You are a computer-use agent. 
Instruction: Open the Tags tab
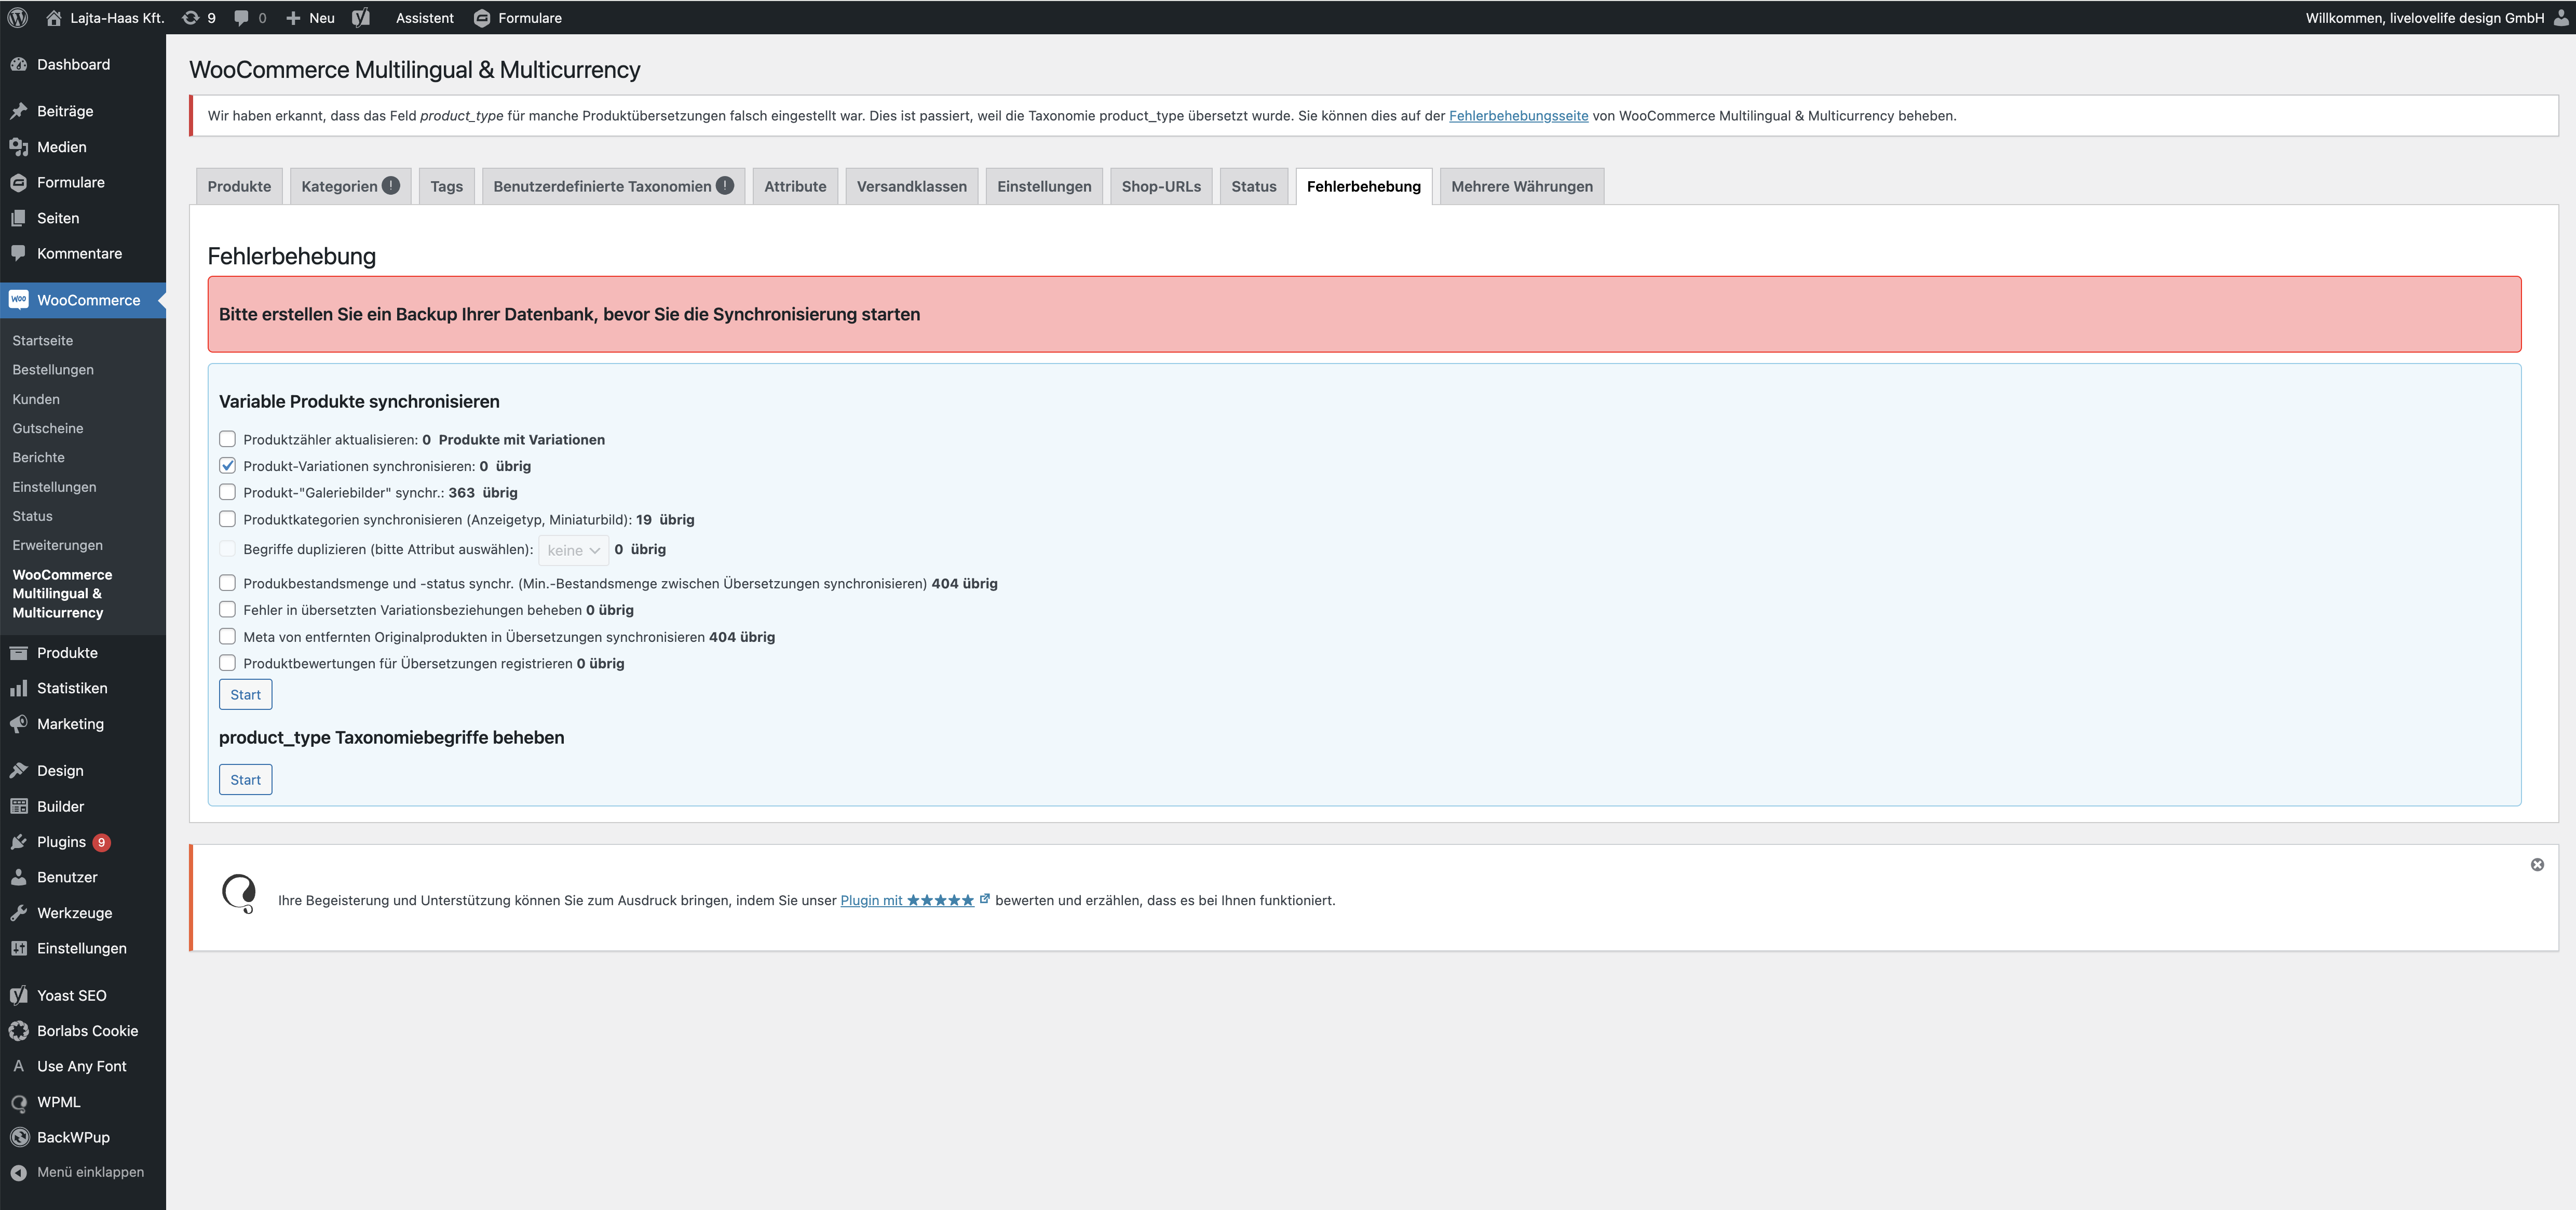tap(446, 186)
